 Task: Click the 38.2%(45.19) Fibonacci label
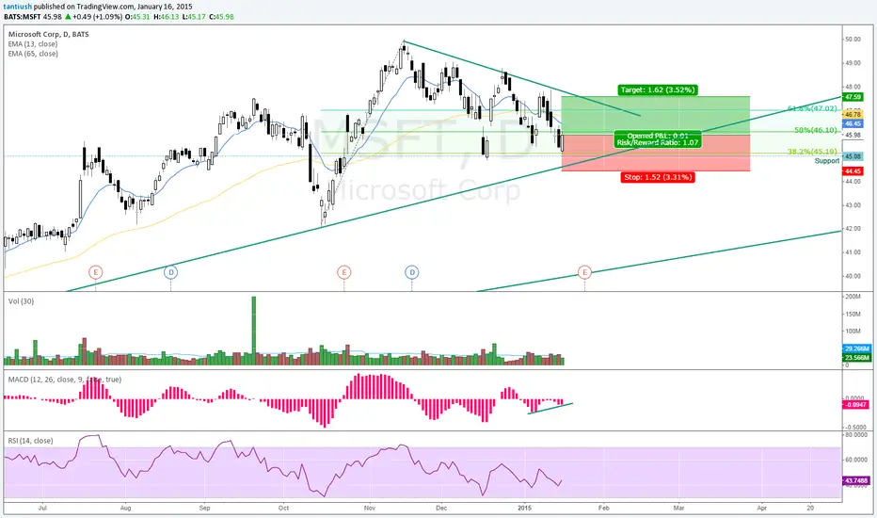click(812, 152)
